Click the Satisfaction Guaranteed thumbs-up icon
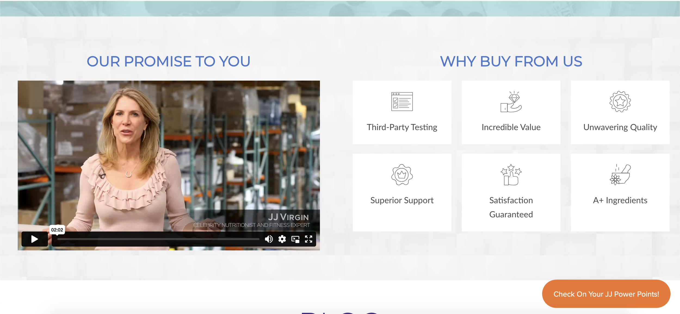This screenshot has width=680, height=314. 511,175
